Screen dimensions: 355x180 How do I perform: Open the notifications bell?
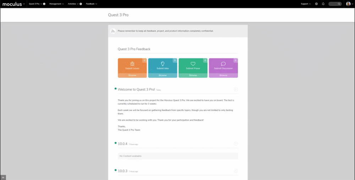point(323,4)
